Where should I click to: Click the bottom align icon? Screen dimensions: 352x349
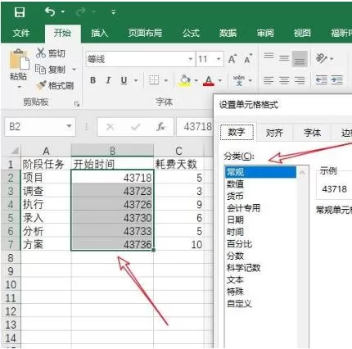(300, 59)
